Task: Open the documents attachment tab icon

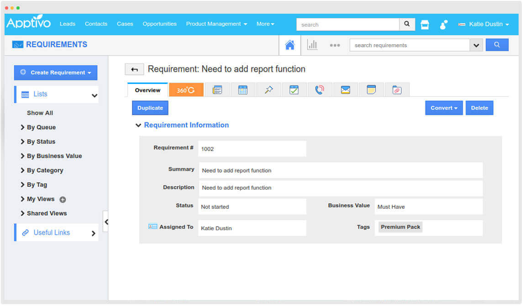Action: (x=397, y=90)
